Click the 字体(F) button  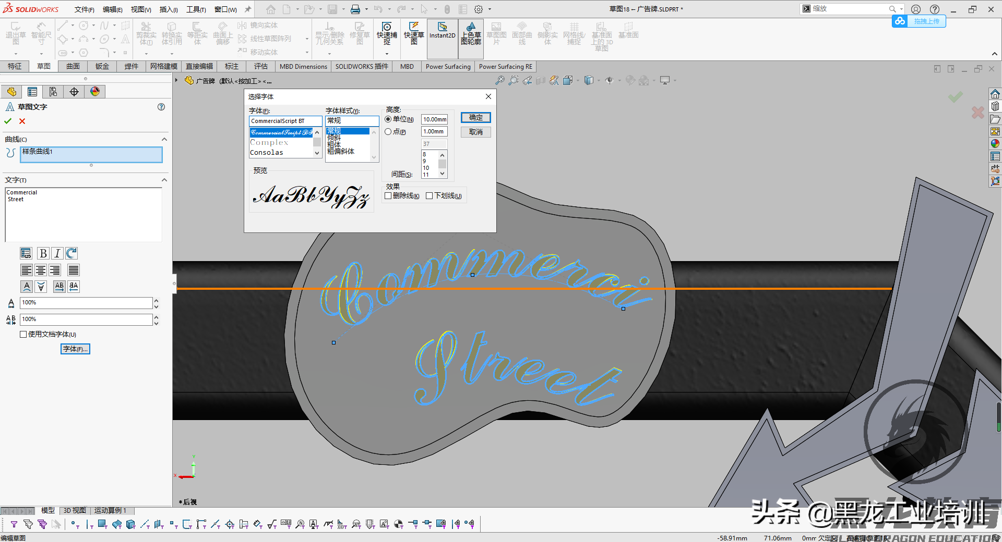tap(75, 349)
